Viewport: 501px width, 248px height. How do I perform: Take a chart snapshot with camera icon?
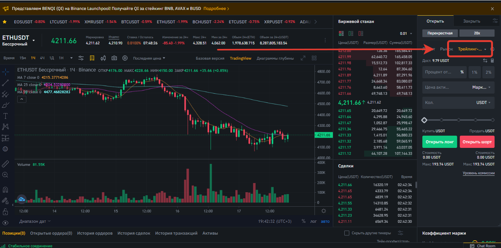coord(114,58)
